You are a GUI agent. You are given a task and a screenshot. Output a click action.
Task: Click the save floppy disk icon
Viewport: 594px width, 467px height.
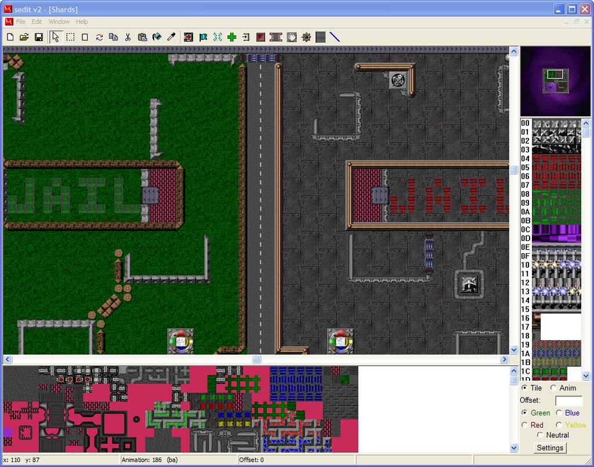click(x=39, y=37)
